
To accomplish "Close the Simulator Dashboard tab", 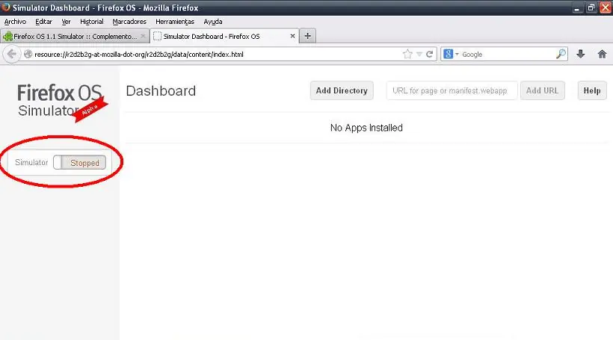I will tap(292, 36).
